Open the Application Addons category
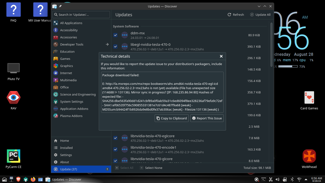The image size is (325, 183). 81,109
